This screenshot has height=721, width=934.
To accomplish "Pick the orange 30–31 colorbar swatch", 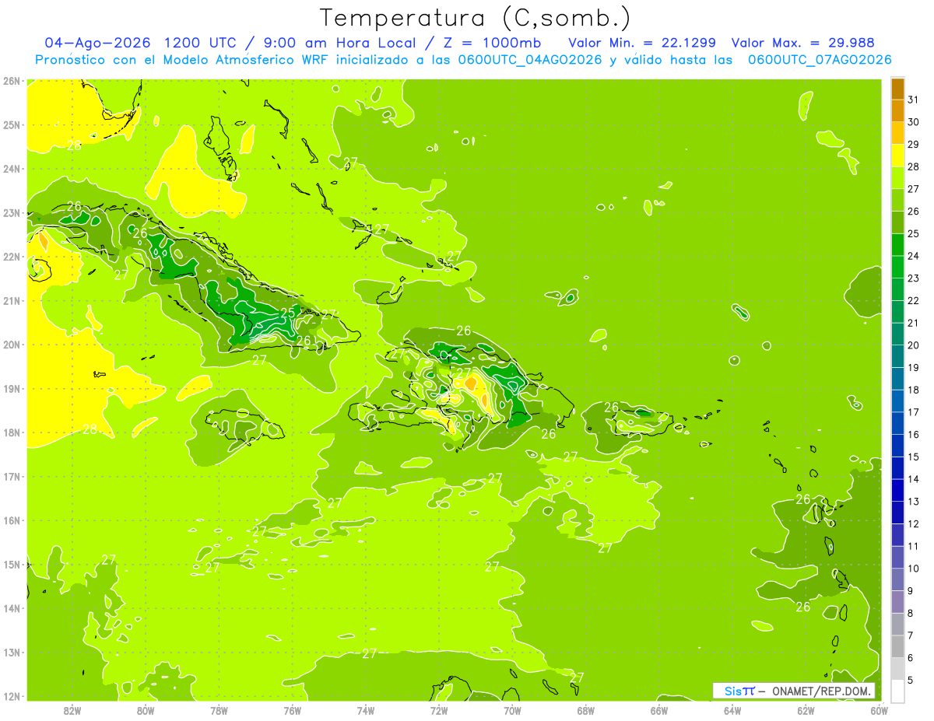I will tap(897, 110).
